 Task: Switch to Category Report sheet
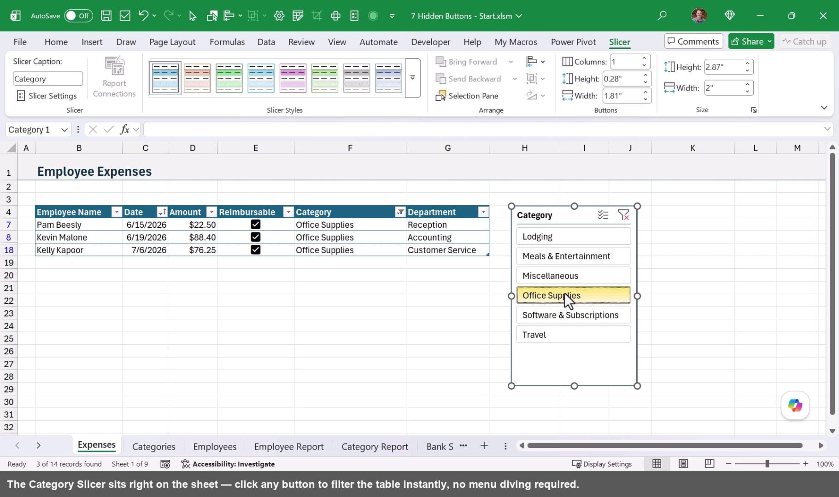coord(375,446)
